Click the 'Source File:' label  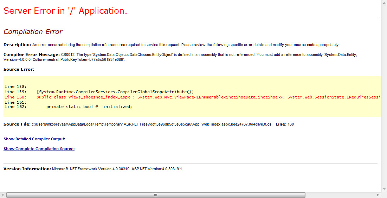pyautogui.click(x=17, y=124)
